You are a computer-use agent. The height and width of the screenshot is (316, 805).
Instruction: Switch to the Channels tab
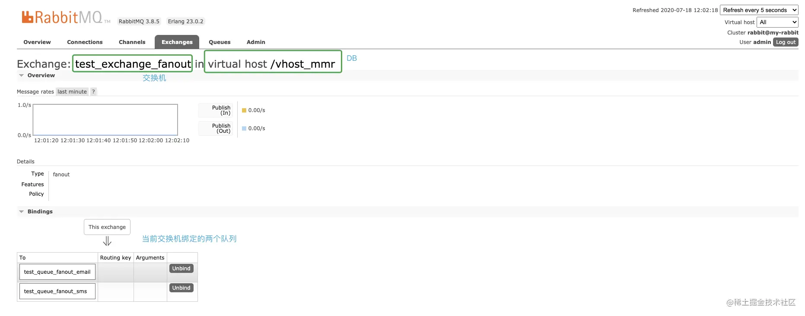pos(132,42)
